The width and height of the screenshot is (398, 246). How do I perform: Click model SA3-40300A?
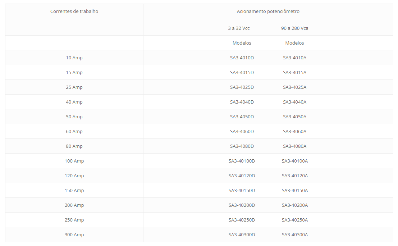coord(295,234)
